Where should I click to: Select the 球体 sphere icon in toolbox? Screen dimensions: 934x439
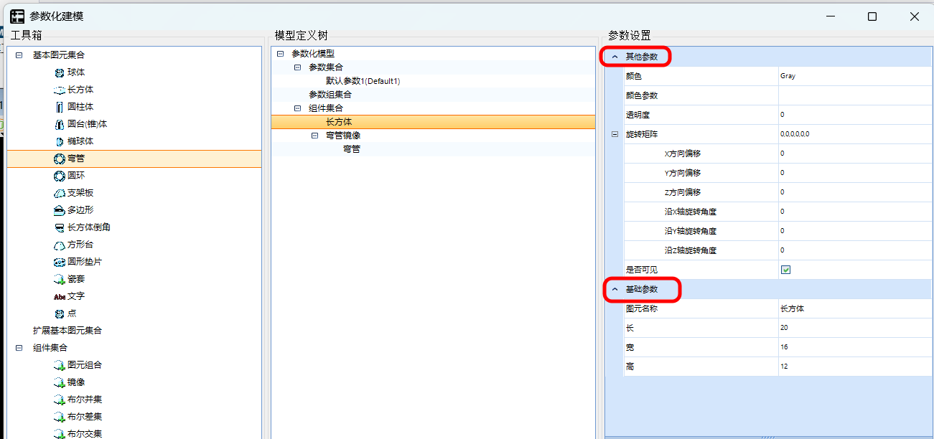(60, 72)
